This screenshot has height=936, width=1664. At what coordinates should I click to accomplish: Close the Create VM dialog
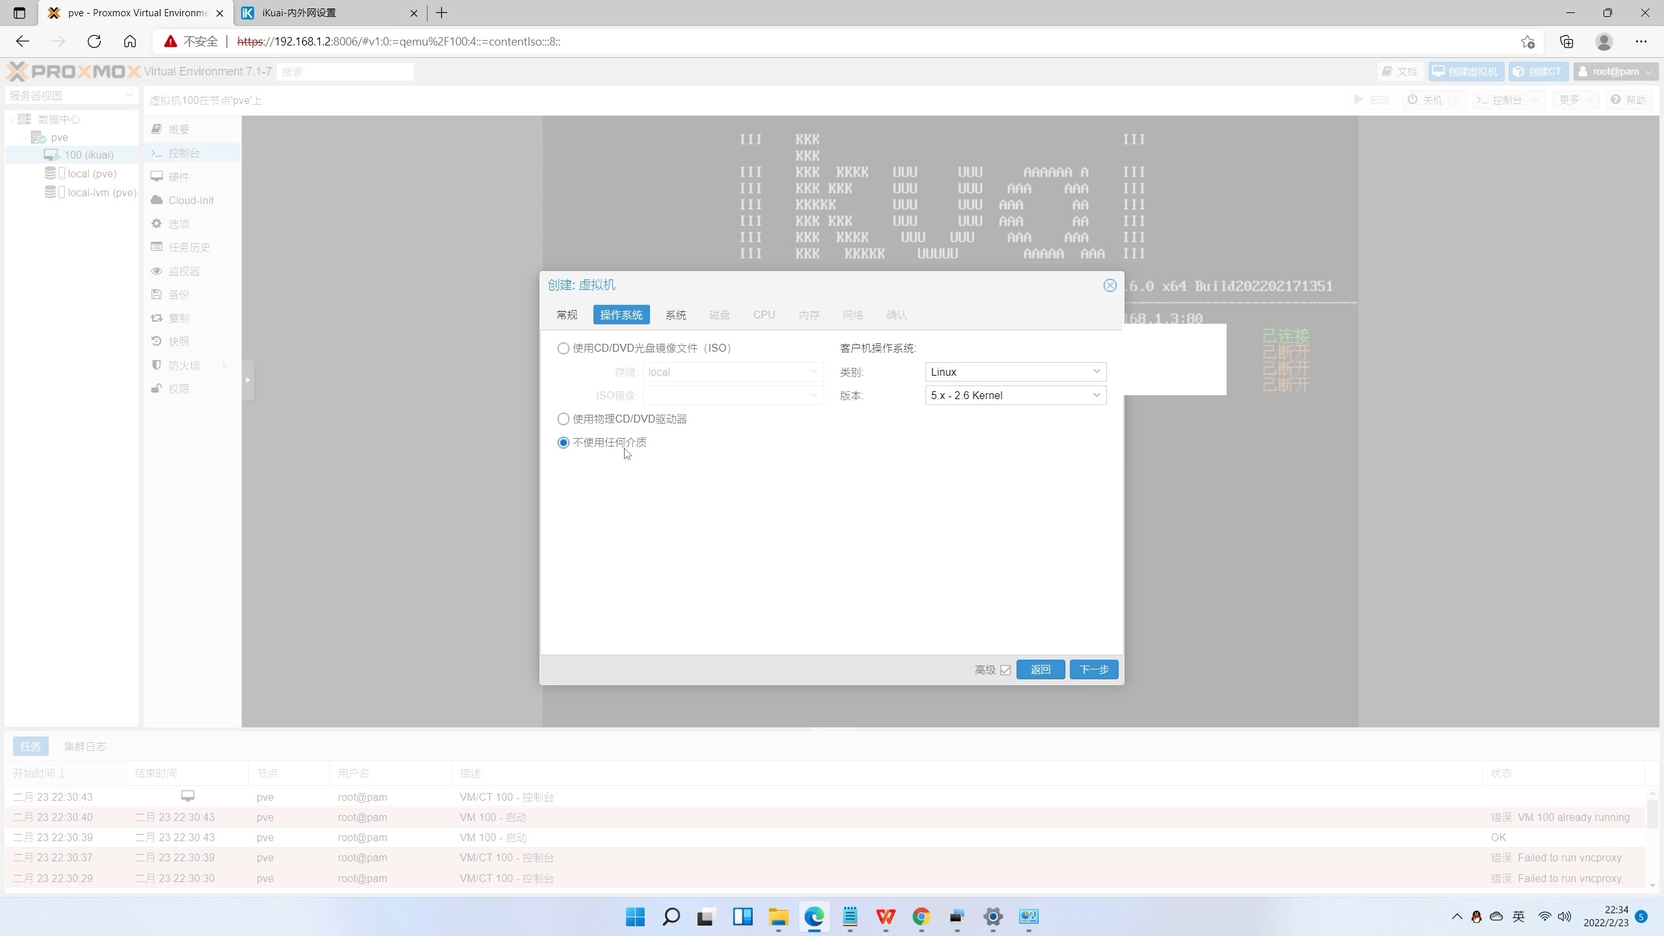click(1110, 285)
